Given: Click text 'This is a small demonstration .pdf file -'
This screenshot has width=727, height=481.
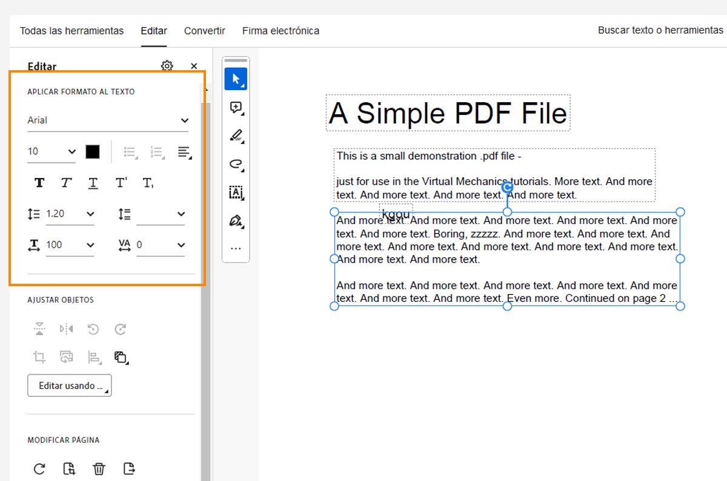Looking at the screenshot, I should (x=429, y=156).
